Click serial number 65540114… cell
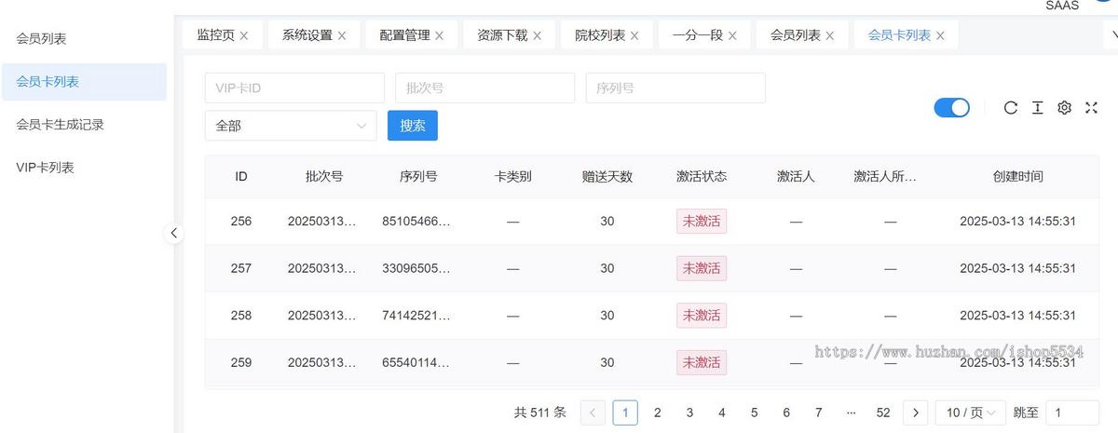Viewport: 1118px width, 433px height. [416, 362]
